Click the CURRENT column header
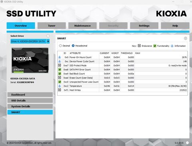 [104, 53]
